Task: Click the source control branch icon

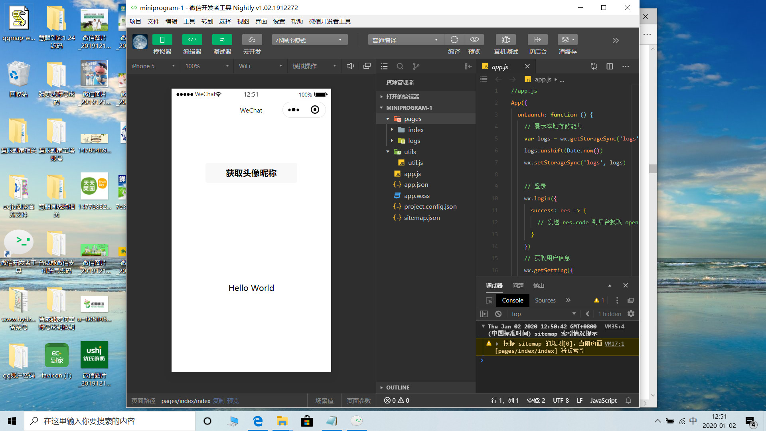Action: [416, 66]
